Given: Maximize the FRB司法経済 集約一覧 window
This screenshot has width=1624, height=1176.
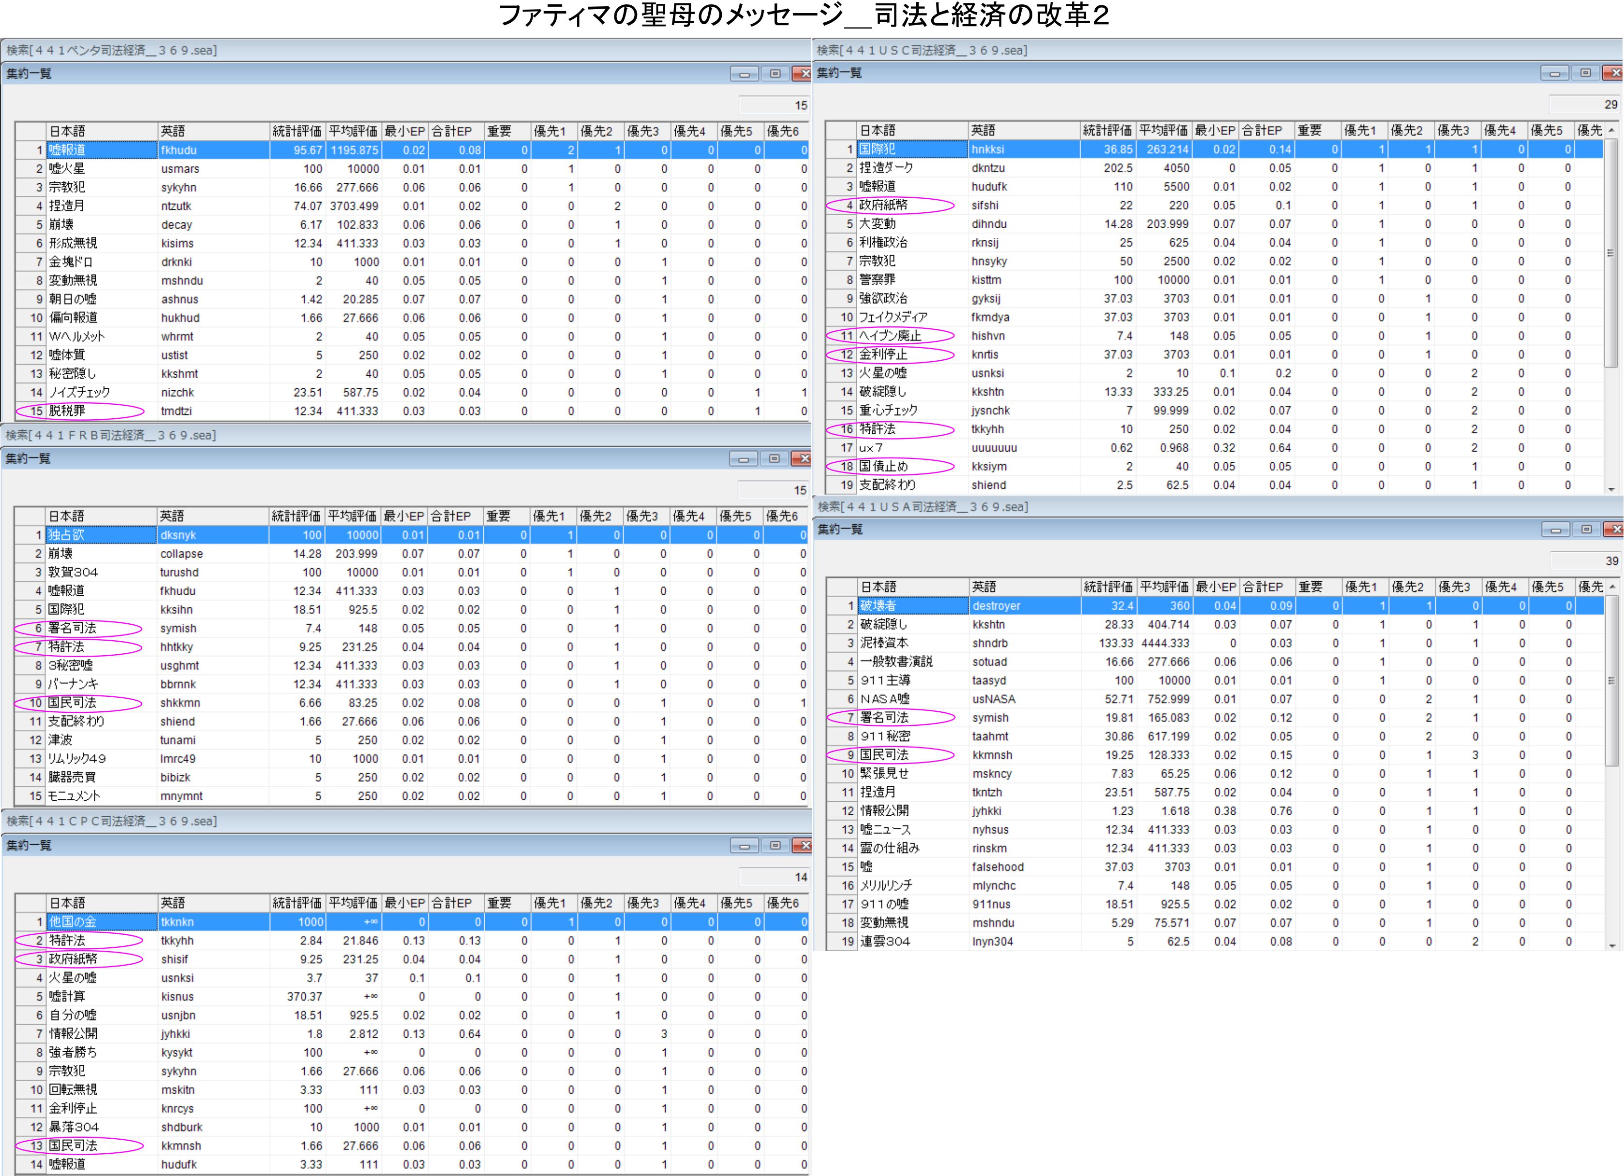Looking at the screenshot, I should [x=774, y=459].
